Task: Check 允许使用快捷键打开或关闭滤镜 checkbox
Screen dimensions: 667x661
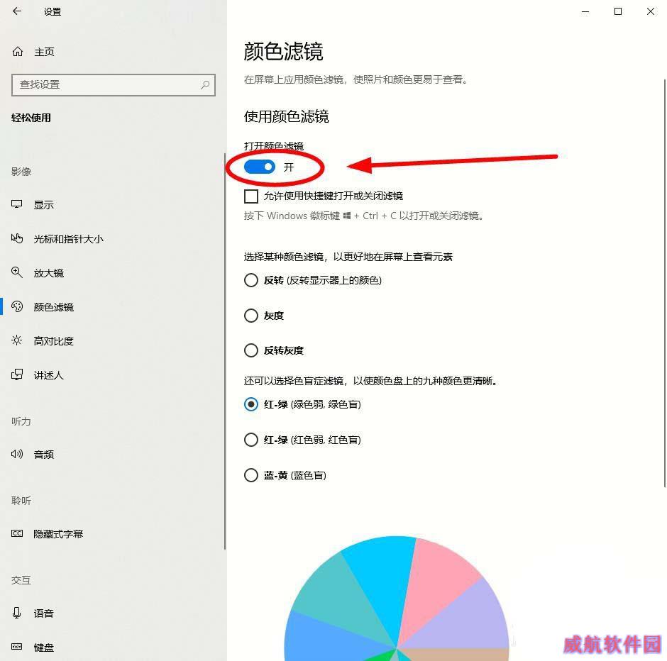Action: pyautogui.click(x=251, y=196)
